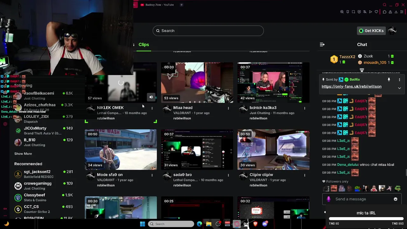Viewport: 407px width, 229px height.
Task: Collapse chat with the arrow lines icon
Action: click(x=322, y=45)
